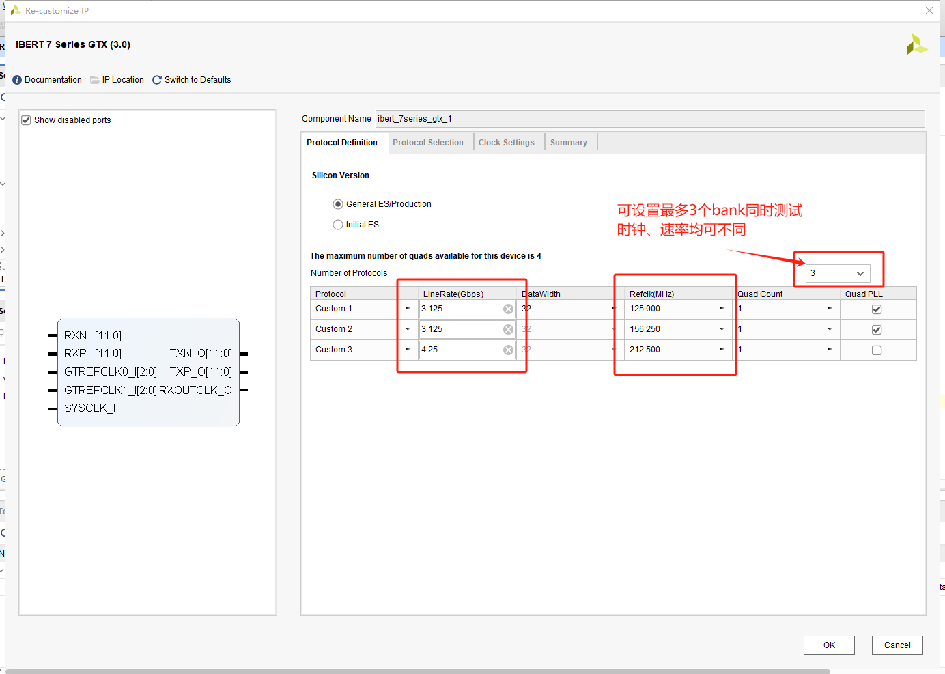Click the RXN_I[11:0] port label
945x674 pixels.
click(x=93, y=336)
